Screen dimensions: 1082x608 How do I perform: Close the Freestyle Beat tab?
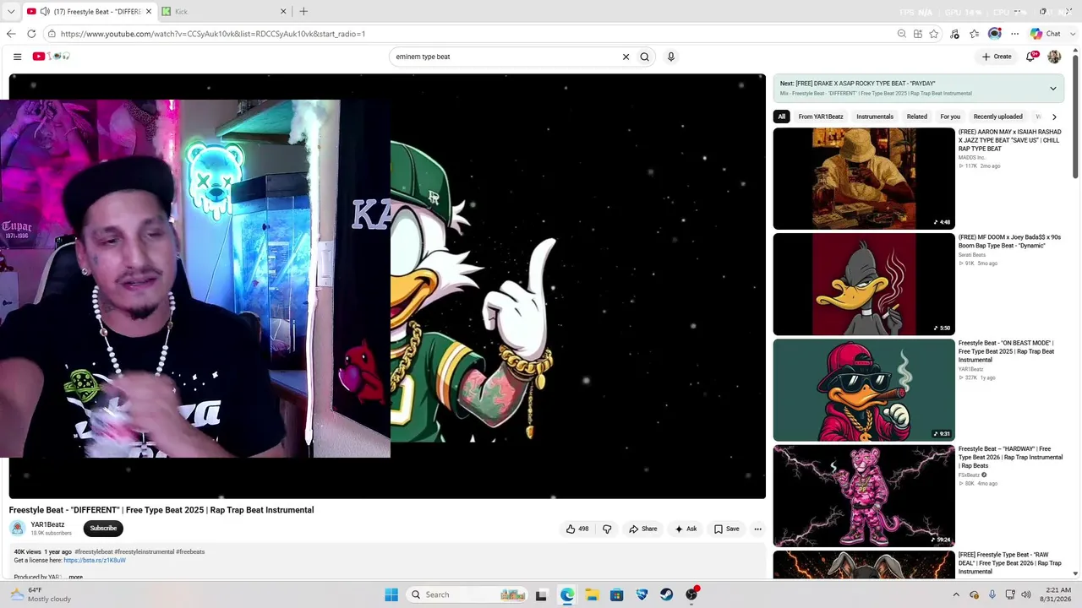(x=148, y=12)
